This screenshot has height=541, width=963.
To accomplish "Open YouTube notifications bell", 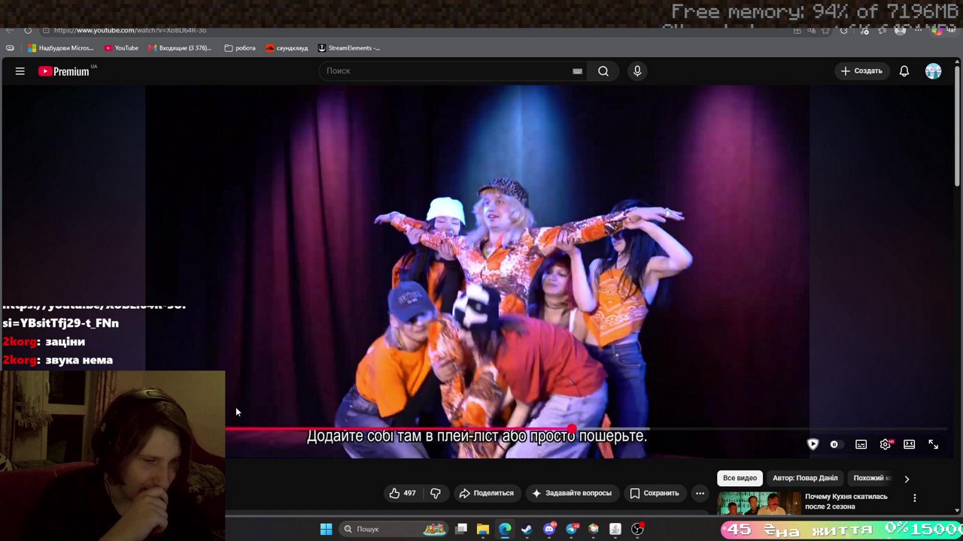I will point(904,71).
